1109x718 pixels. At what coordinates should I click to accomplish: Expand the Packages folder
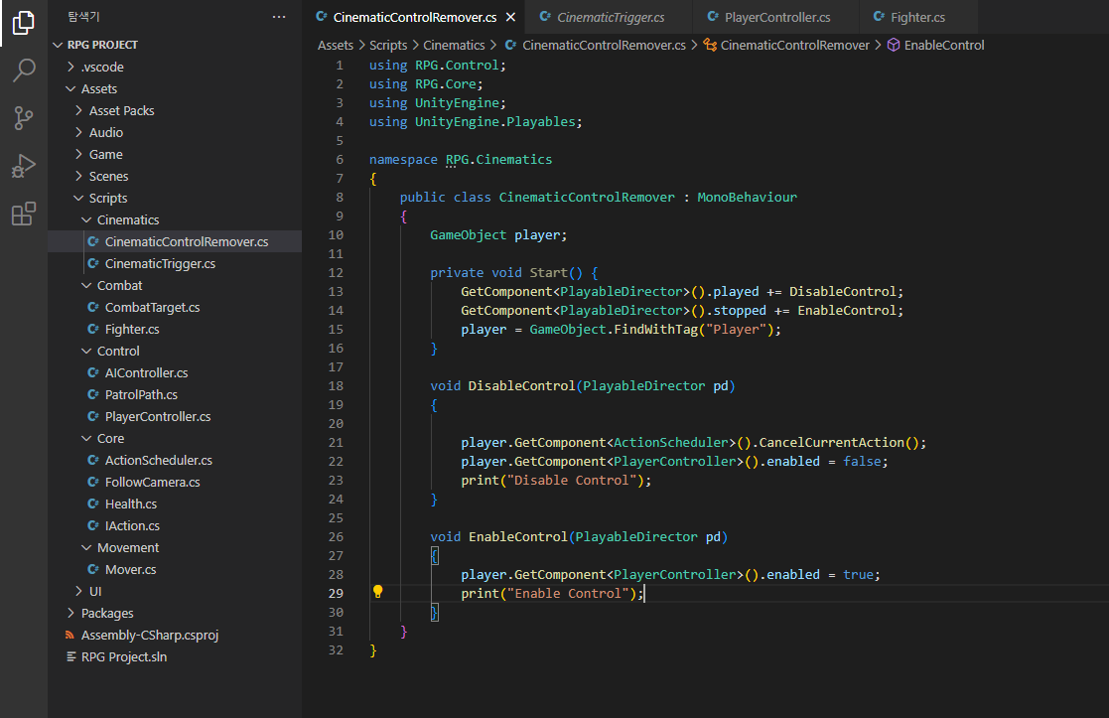[x=106, y=613]
